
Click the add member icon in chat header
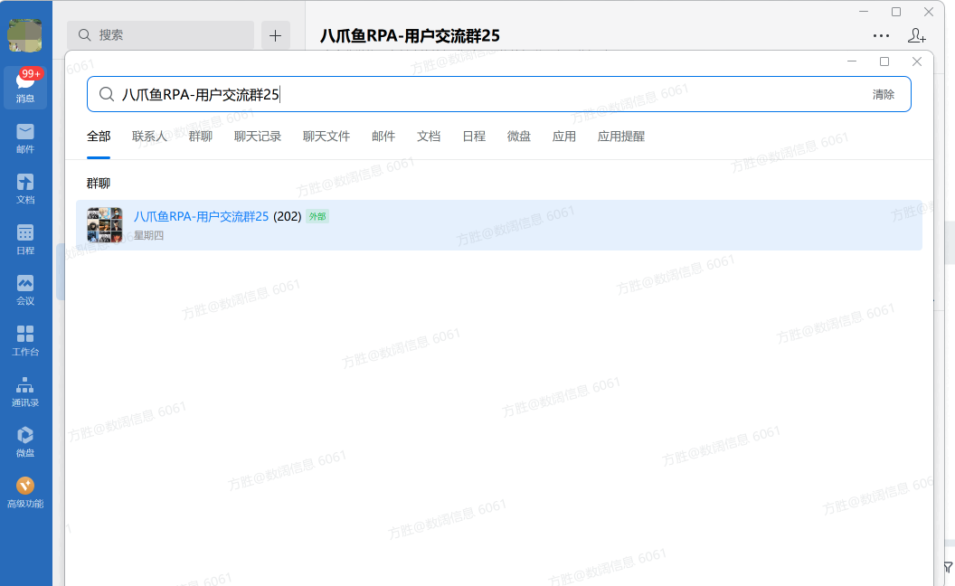[x=917, y=35]
